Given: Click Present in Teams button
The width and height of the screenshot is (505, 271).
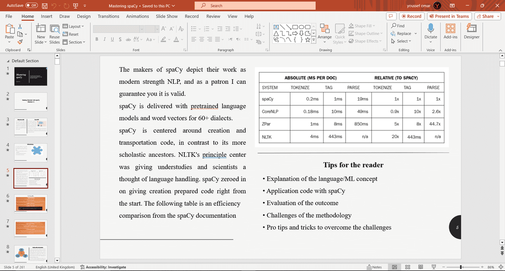Looking at the screenshot, I should point(449,16).
